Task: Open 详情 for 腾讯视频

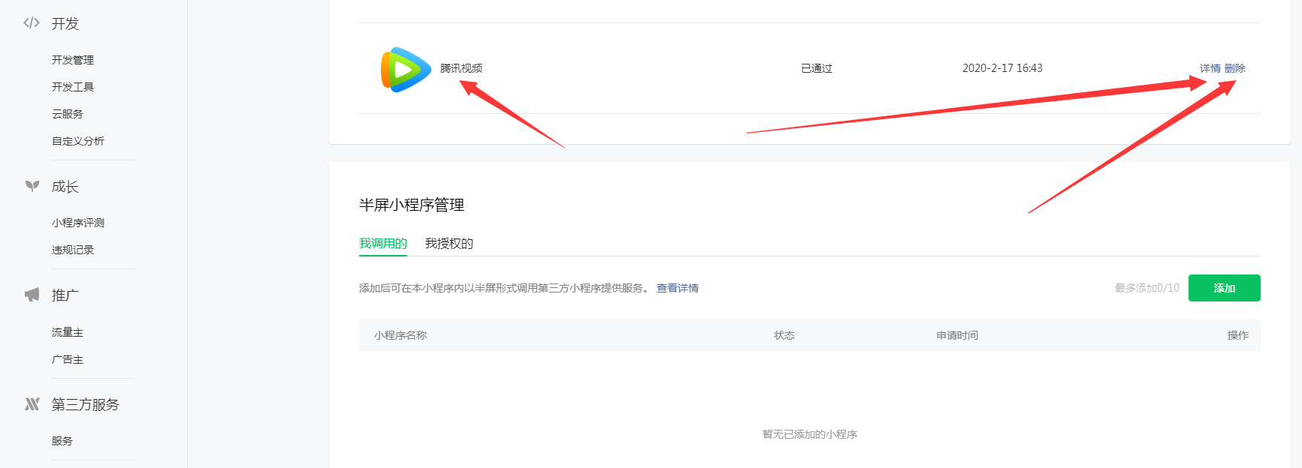Action: click(1210, 68)
